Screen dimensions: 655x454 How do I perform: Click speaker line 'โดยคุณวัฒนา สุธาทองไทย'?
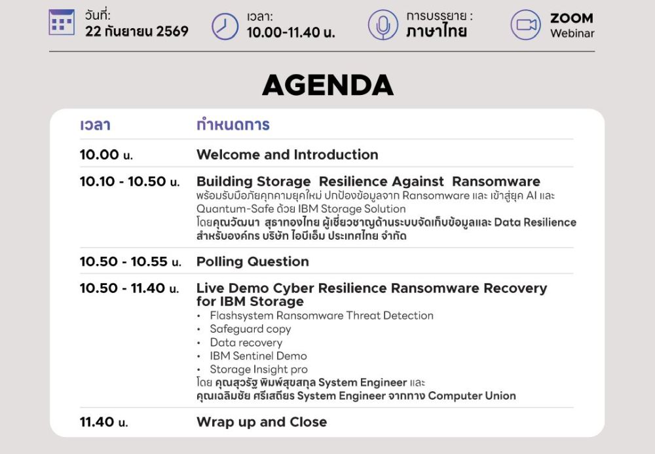coord(257,222)
